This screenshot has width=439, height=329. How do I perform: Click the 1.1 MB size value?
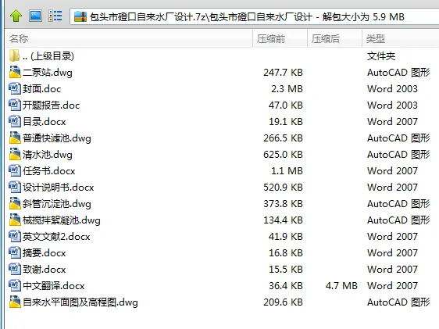(287, 171)
